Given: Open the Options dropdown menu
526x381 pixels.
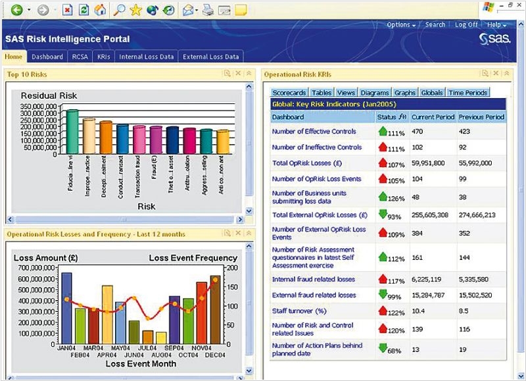Looking at the screenshot, I should pos(400,25).
